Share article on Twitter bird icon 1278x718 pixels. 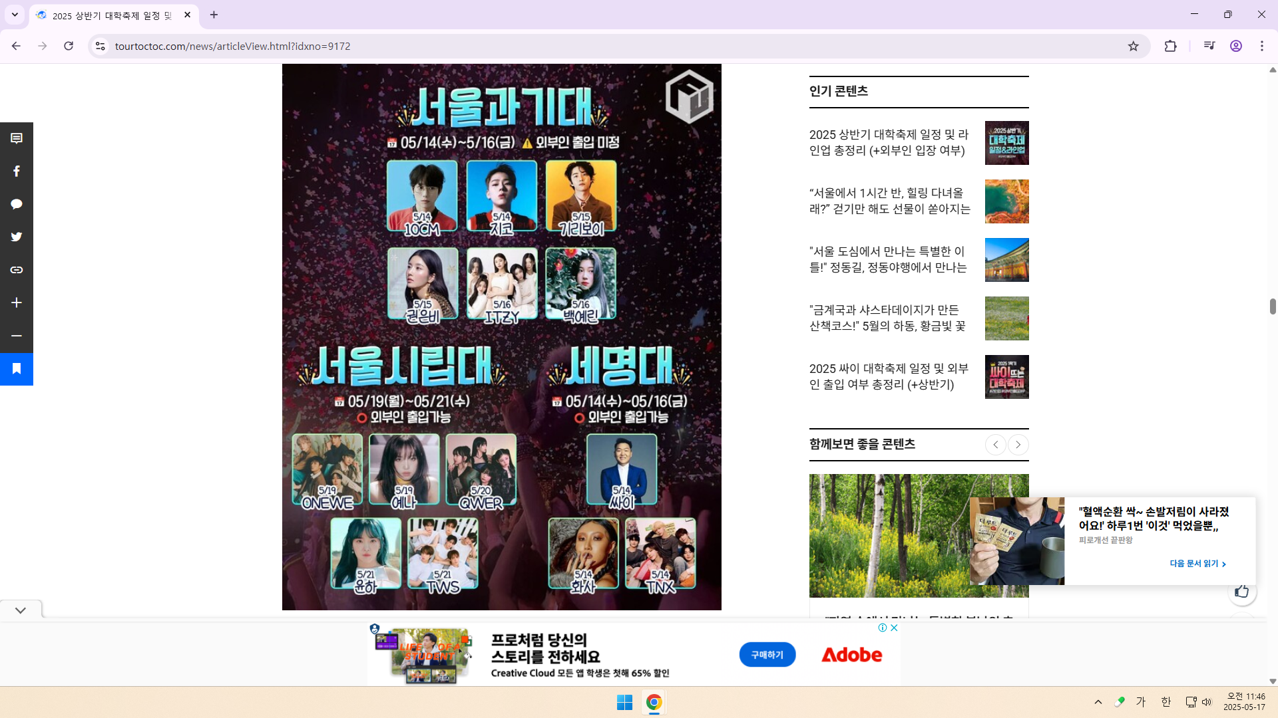pyautogui.click(x=17, y=237)
